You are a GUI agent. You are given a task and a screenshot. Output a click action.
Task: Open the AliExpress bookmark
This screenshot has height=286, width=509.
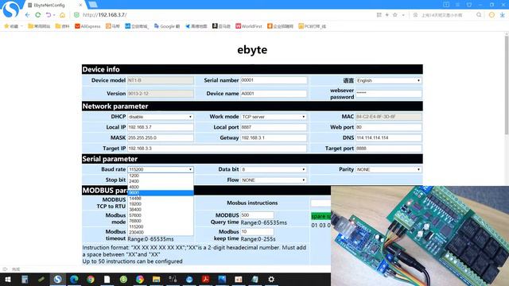tap(87, 26)
